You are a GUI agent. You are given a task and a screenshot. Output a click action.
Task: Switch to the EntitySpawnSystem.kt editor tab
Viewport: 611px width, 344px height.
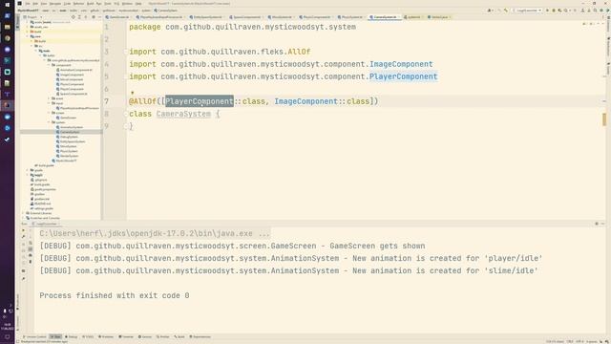pos(208,17)
